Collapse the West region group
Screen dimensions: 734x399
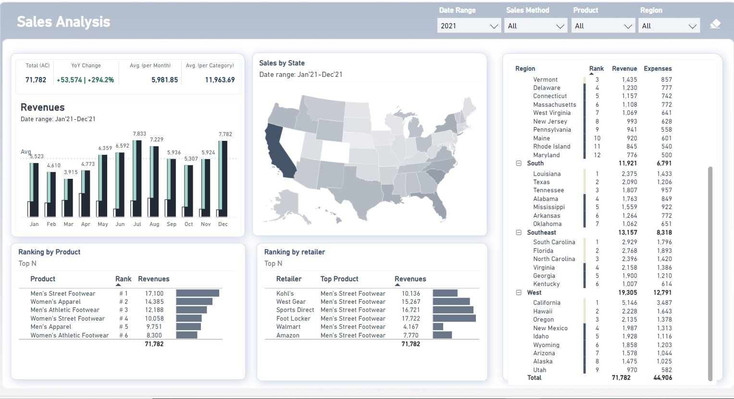tap(519, 293)
